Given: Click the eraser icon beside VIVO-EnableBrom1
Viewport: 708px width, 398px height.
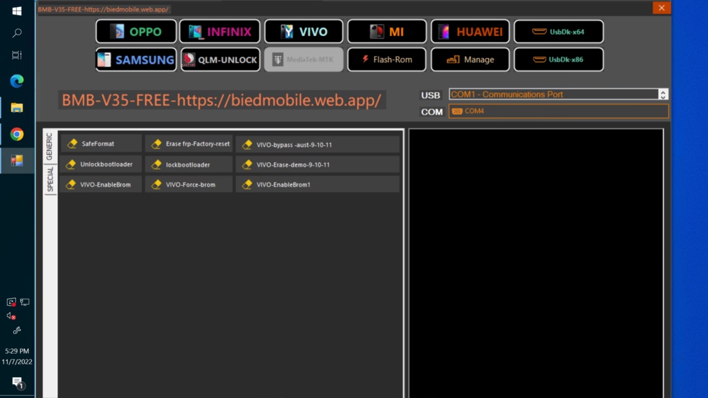Looking at the screenshot, I should 247,184.
